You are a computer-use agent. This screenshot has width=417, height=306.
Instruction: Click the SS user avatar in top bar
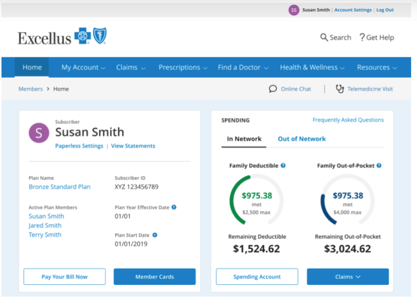294,10
